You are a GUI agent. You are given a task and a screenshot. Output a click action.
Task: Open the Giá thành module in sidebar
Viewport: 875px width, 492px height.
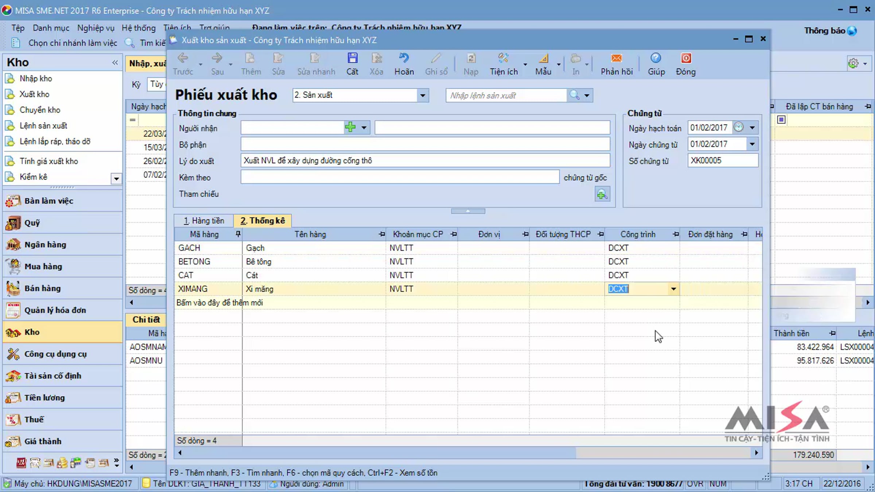63,441
